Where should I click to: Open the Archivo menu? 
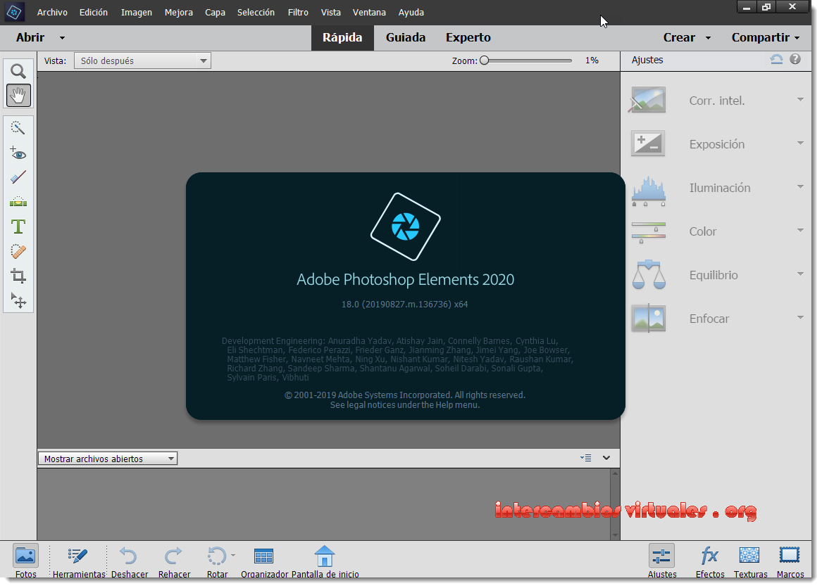52,12
